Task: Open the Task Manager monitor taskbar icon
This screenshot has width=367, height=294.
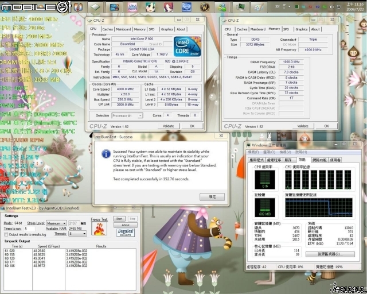Action: coord(240,7)
